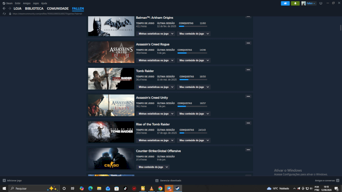Expand Minhas estatísticas for Assassin's Creed Rogue
This screenshot has height=192, width=342.
pos(156,60)
